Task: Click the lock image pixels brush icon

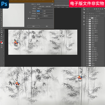Action: click(x=92, y=16)
